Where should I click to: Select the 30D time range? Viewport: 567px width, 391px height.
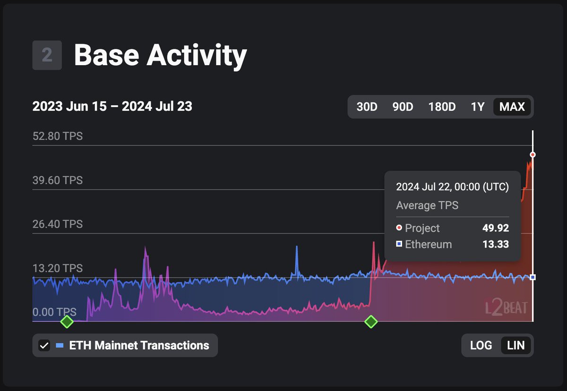pyautogui.click(x=367, y=107)
